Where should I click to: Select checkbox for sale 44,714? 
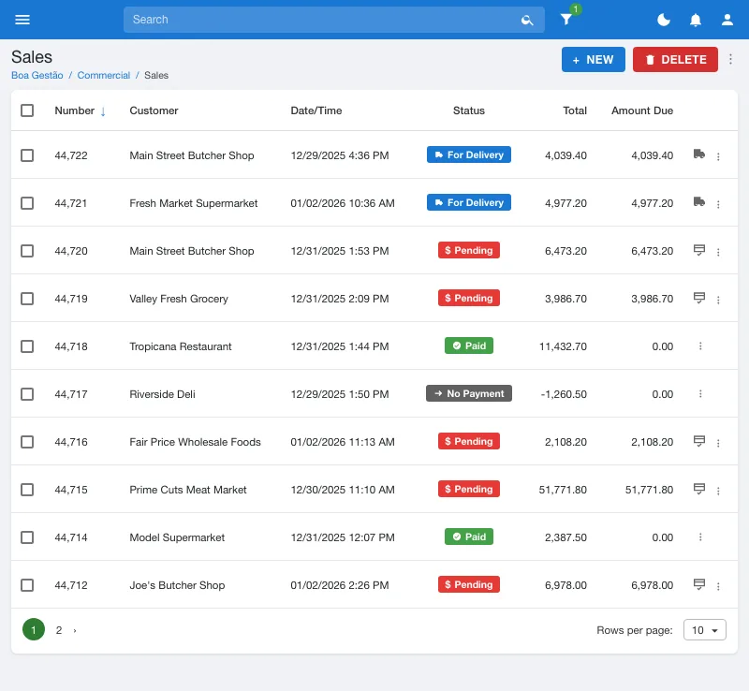click(x=27, y=537)
